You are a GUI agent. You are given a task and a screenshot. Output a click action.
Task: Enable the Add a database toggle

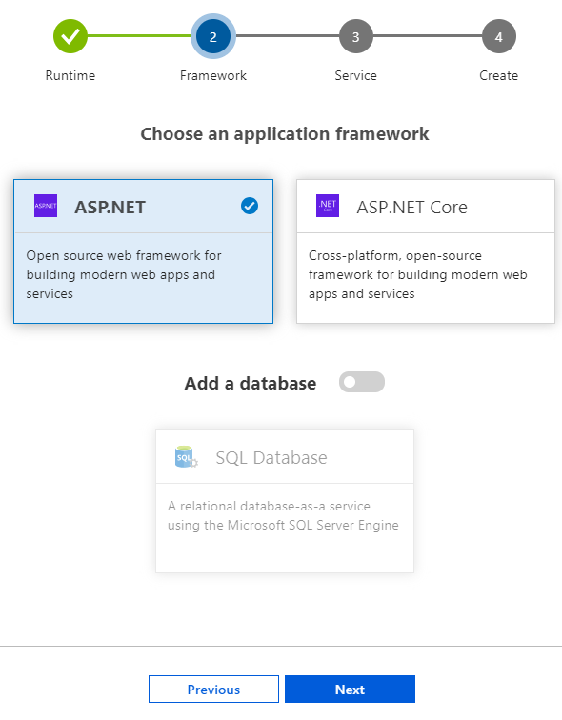[x=362, y=382]
